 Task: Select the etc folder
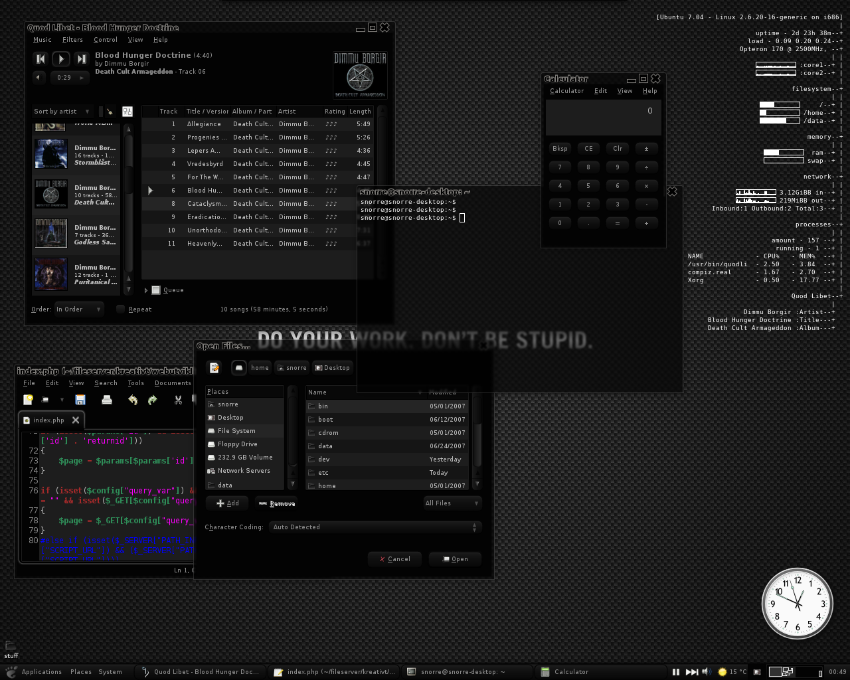pyautogui.click(x=387, y=473)
